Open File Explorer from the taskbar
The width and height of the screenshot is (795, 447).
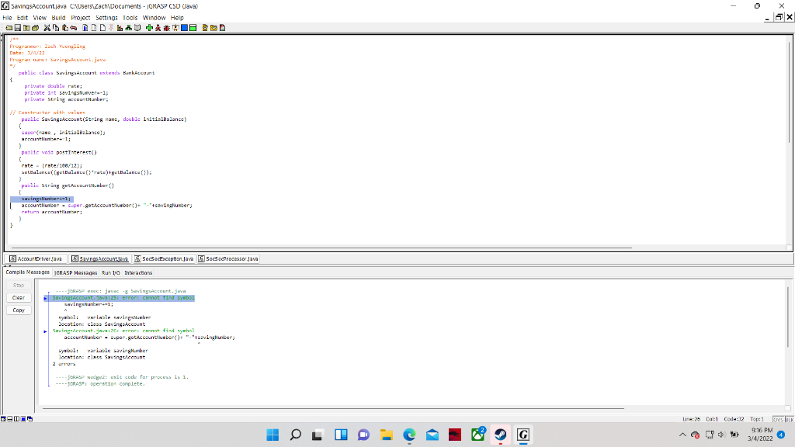387,435
